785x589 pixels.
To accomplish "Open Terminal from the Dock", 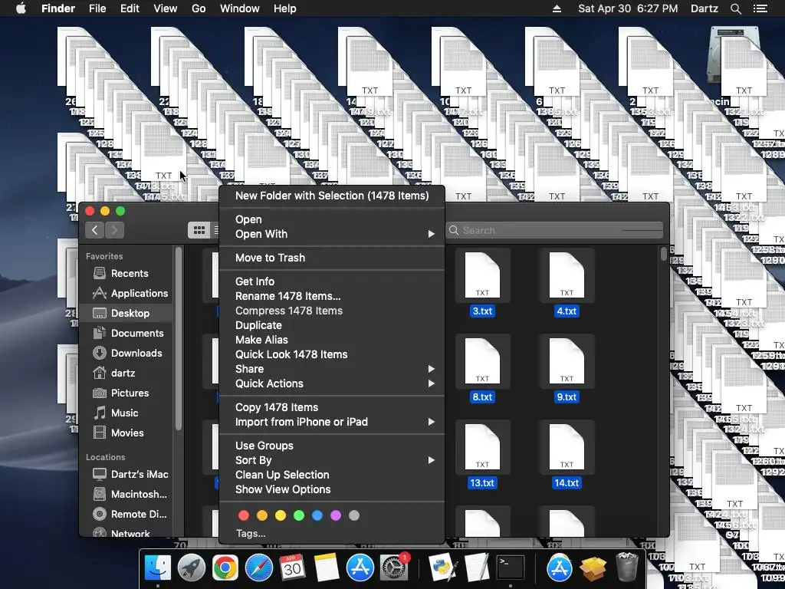I will [510, 568].
